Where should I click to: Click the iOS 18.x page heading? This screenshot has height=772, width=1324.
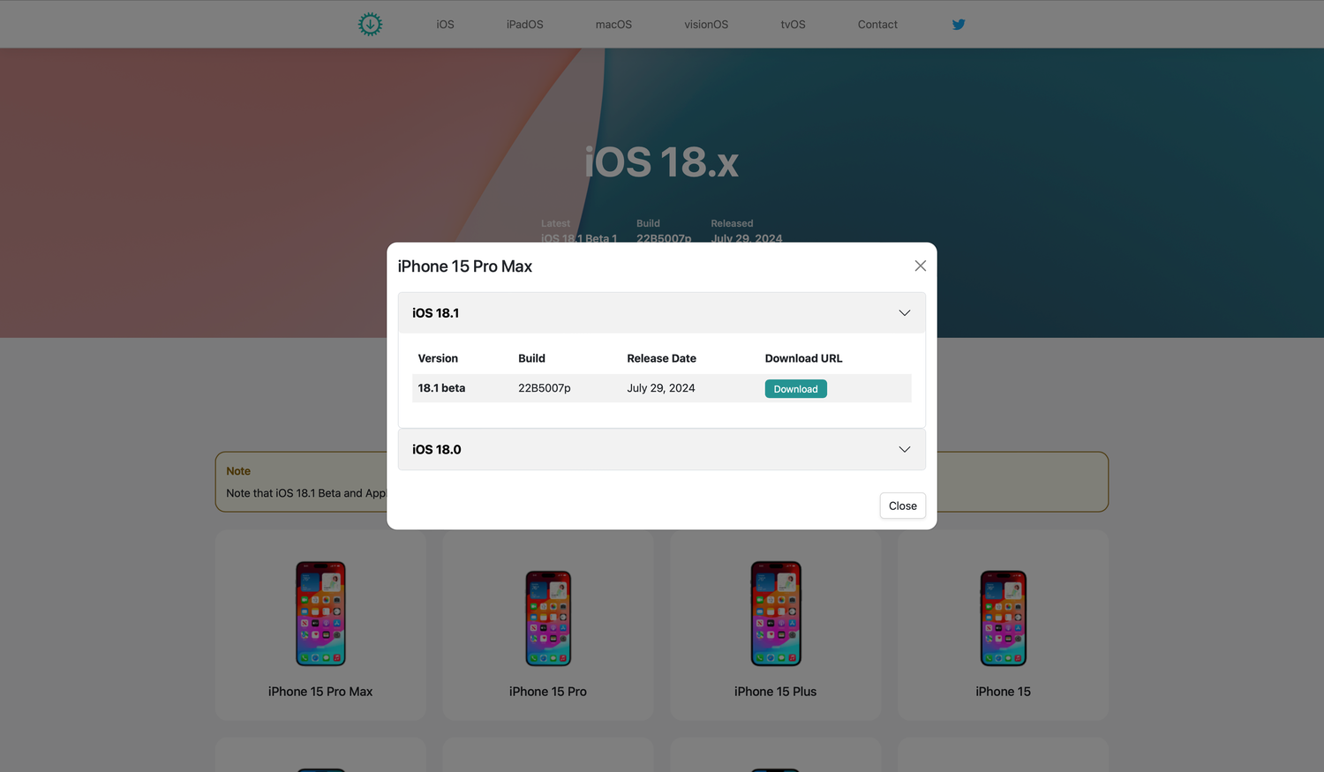(662, 162)
